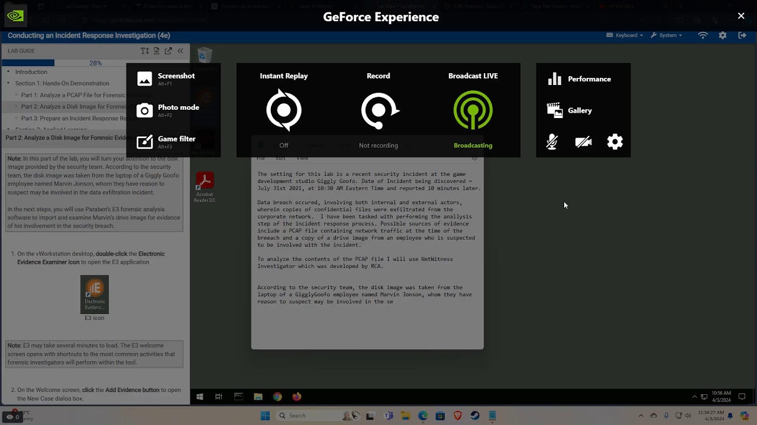Open Part 2: Analyze a Disk Image
This screenshot has height=425, width=757.
point(73,107)
